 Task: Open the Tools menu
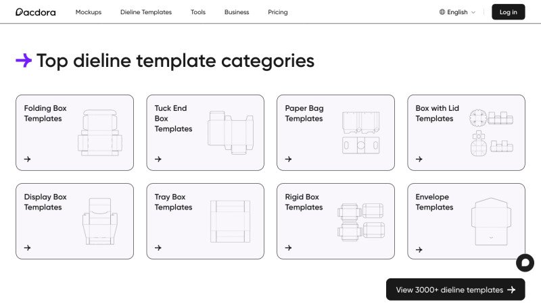[198, 12]
